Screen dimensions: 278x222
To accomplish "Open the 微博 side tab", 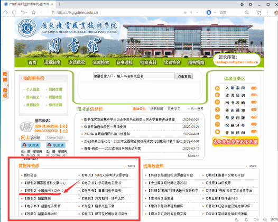I will click(x=5, y=77).
